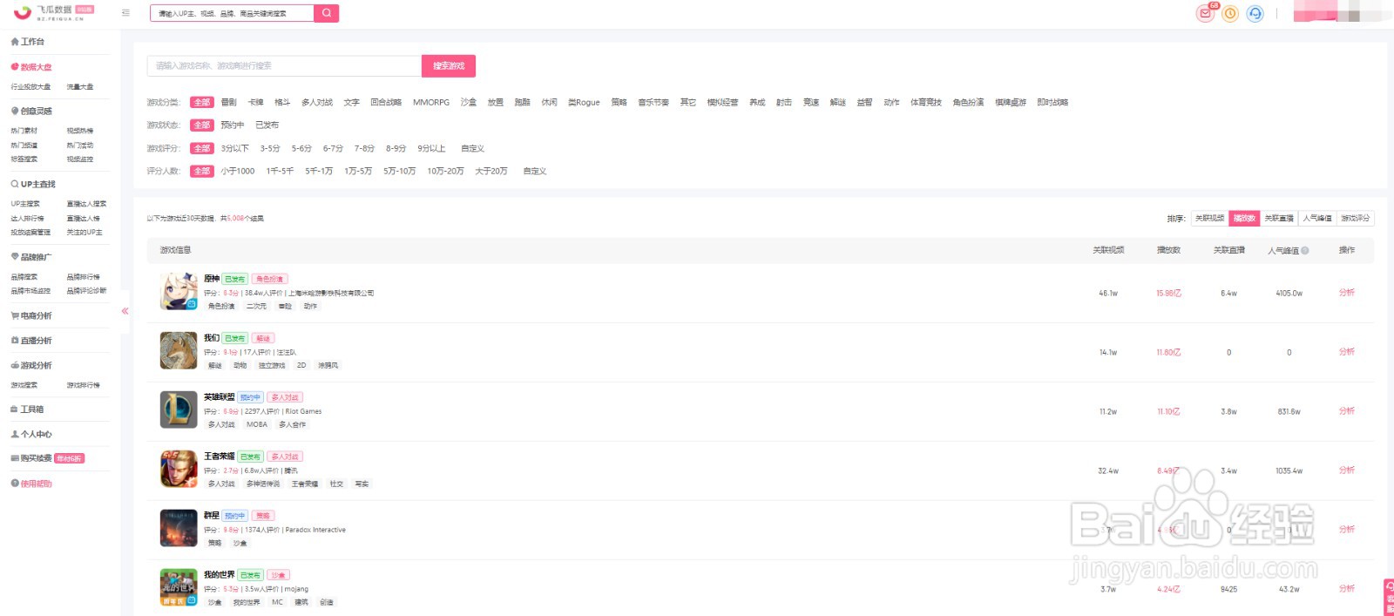The height and width of the screenshot is (616, 1394).
Task: Filter rating count by 大于20万
Action: click(491, 172)
